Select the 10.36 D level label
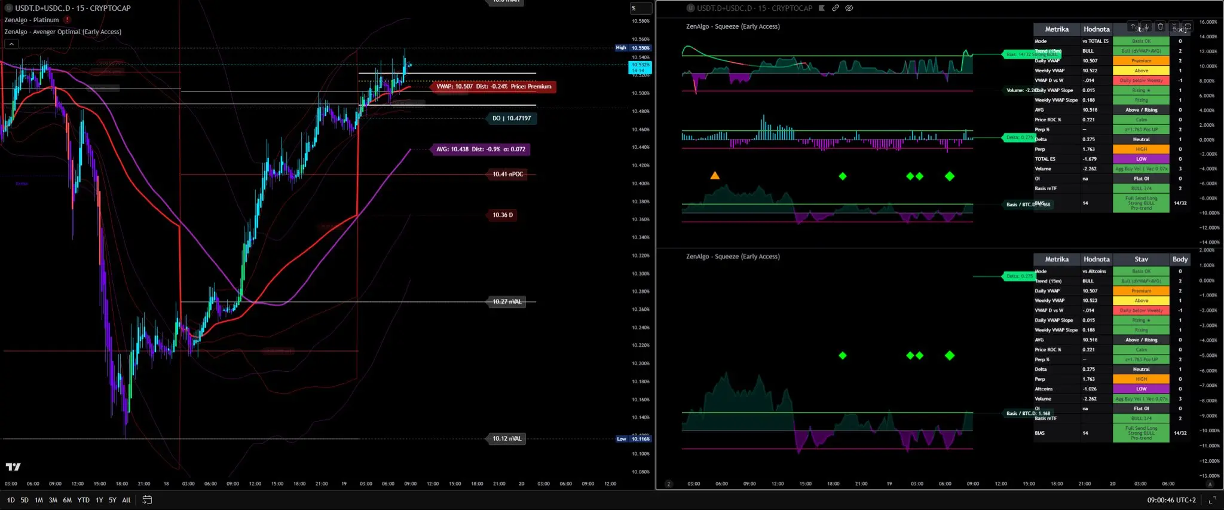 click(x=503, y=215)
